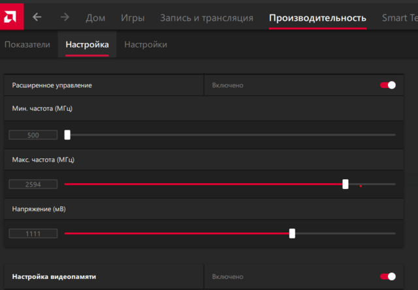Switch to the Игры tab
The width and height of the screenshot is (418, 290).
[x=133, y=18]
